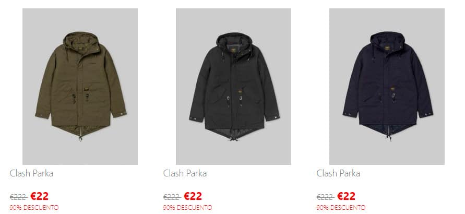Click 90% DESCUENTO label under navy parka

point(341,208)
